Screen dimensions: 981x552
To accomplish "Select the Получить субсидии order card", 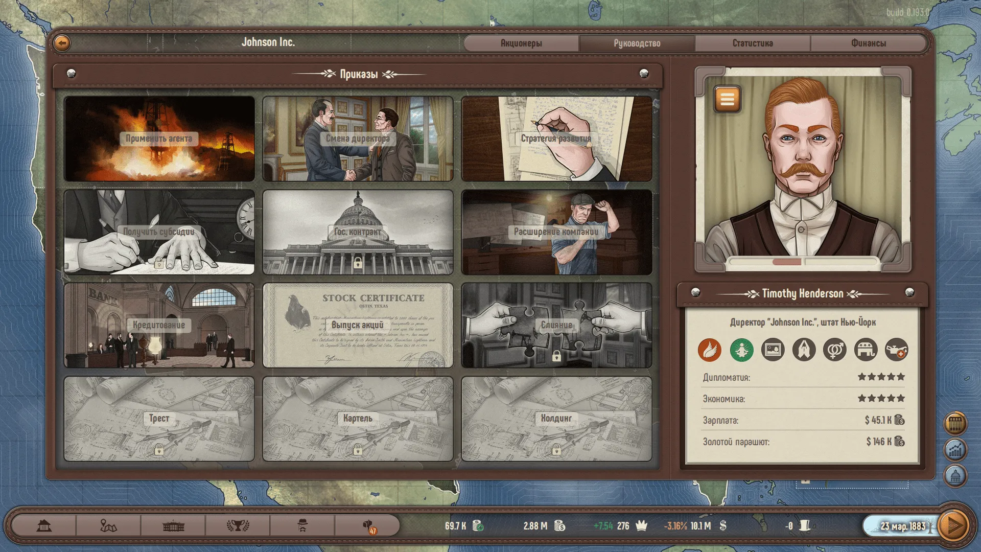I will point(159,232).
